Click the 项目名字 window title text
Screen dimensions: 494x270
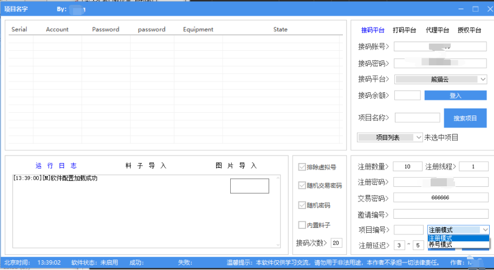pyautogui.click(x=16, y=9)
